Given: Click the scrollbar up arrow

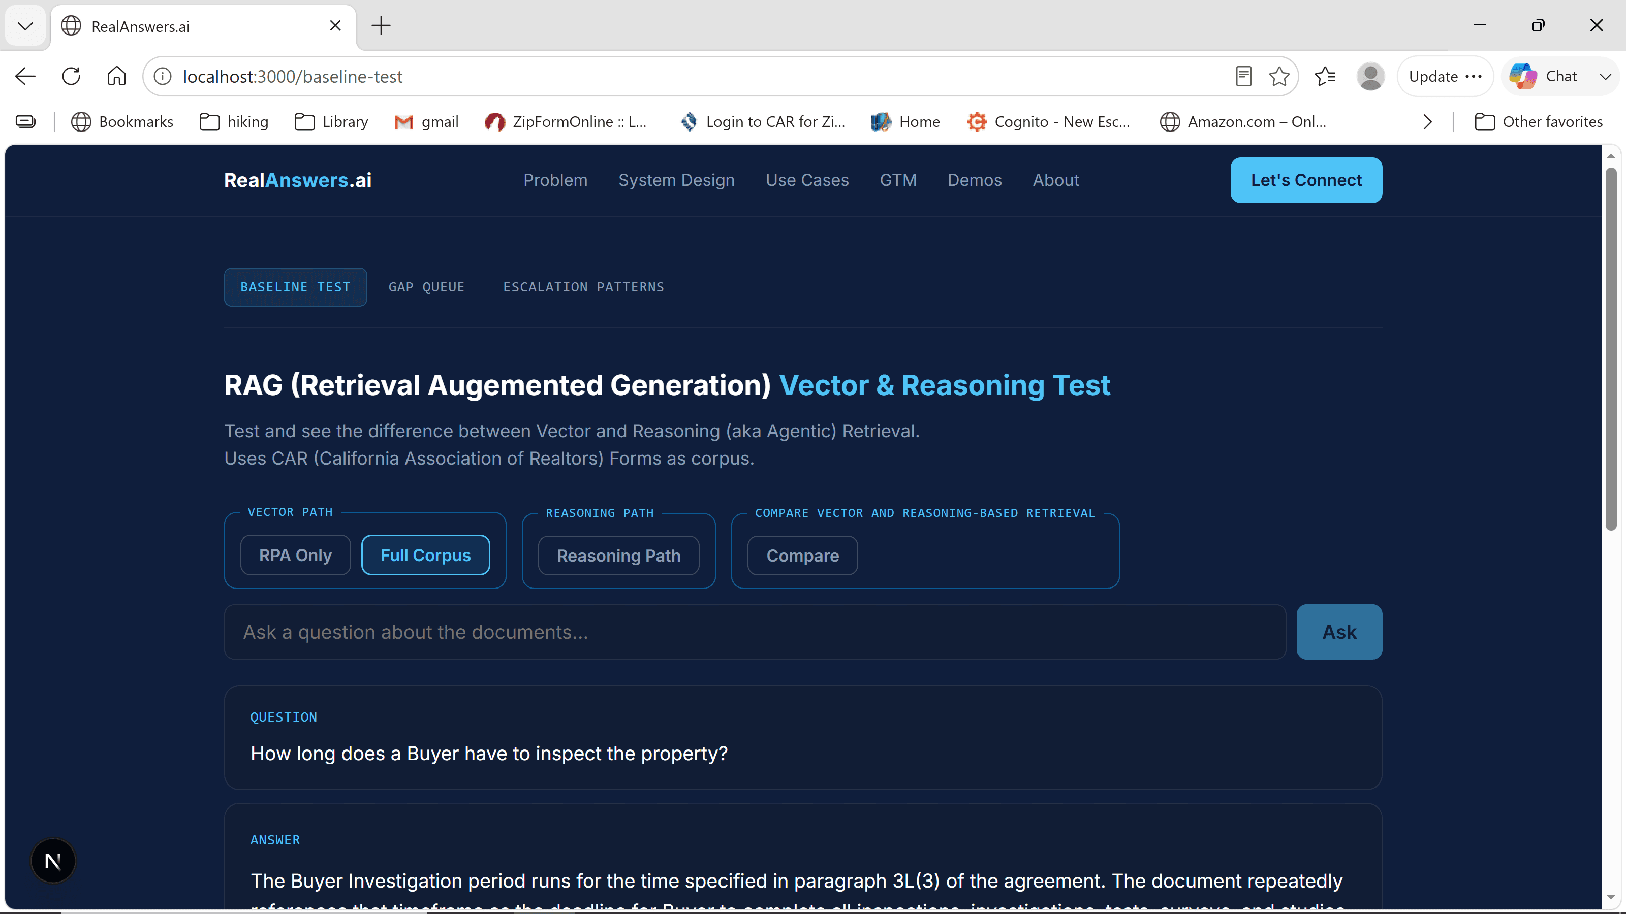Looking at the screenshot, I should [x=1611, y=156].
